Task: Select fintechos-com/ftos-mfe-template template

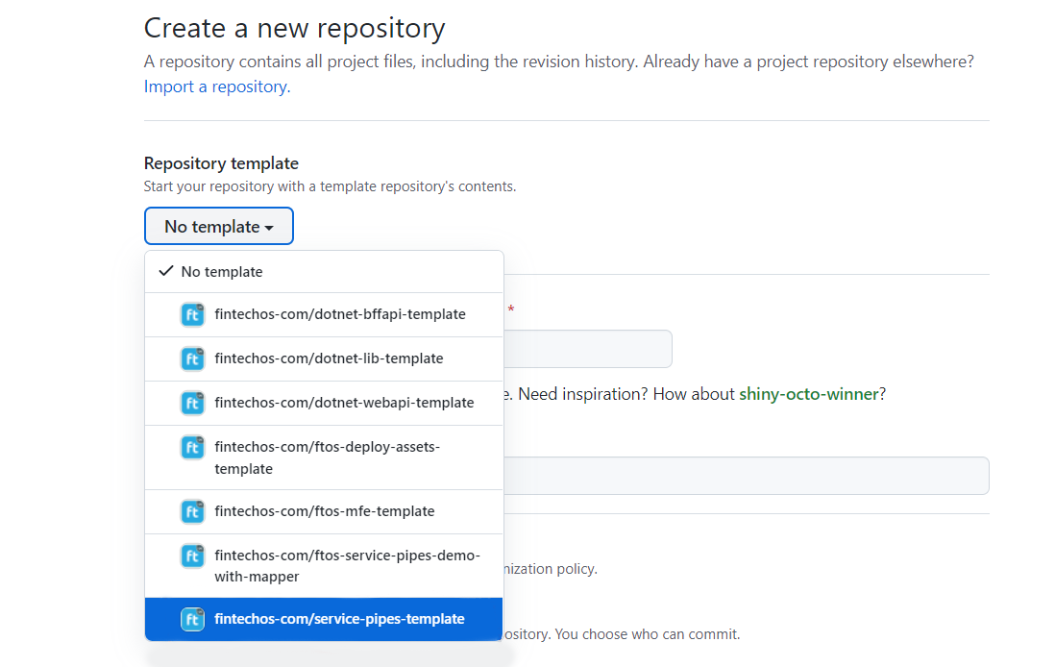Action: pos(325,511)
